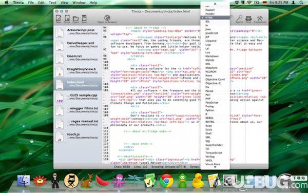Click the Wi-Fi status icon in menu bar
This screenshot has height=193, width=308.
(x=249, y=3)
